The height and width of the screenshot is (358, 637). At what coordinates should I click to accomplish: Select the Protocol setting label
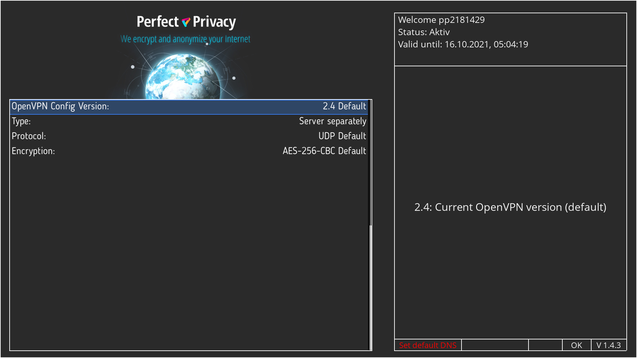tap(29, 136)
